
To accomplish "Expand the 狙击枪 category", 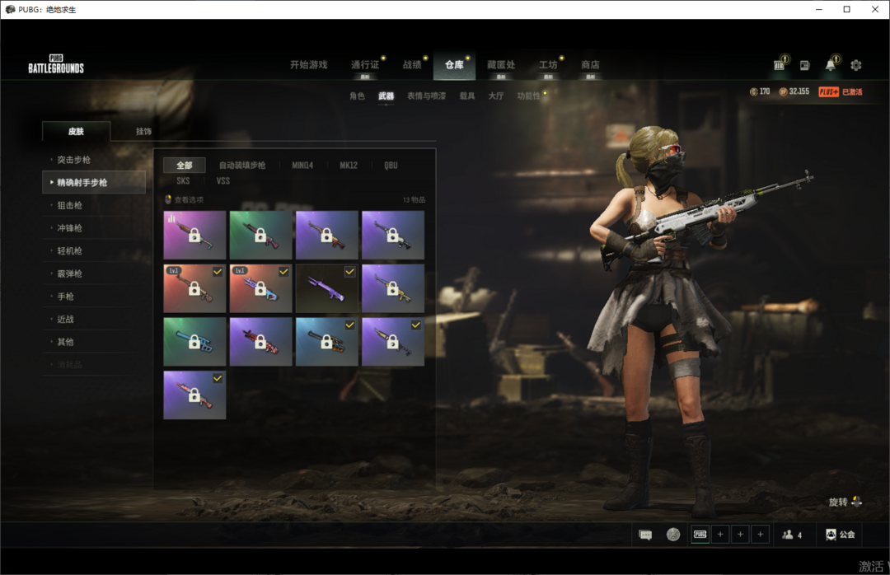I will click(94, 205).
